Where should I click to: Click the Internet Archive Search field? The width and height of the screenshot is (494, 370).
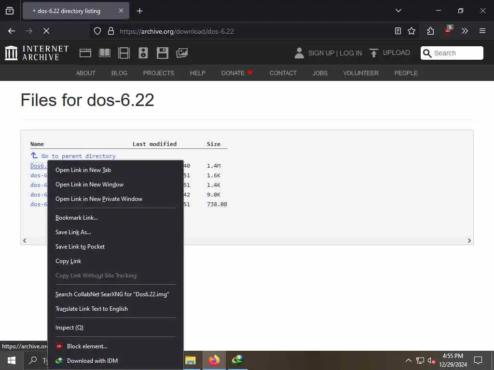click(452, 53)
